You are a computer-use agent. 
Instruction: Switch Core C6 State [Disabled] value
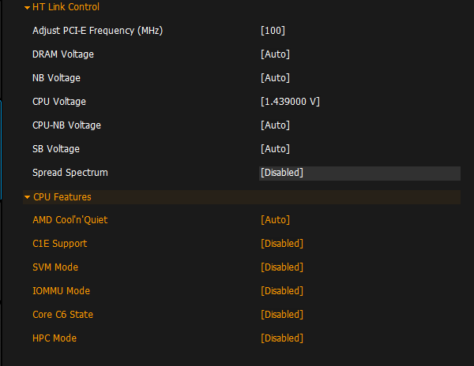[282, 315]
